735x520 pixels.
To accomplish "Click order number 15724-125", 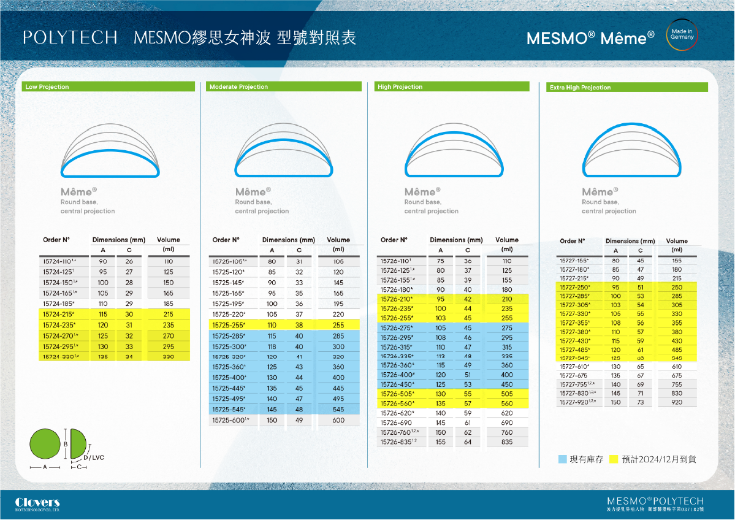I will tap(58, 272).
